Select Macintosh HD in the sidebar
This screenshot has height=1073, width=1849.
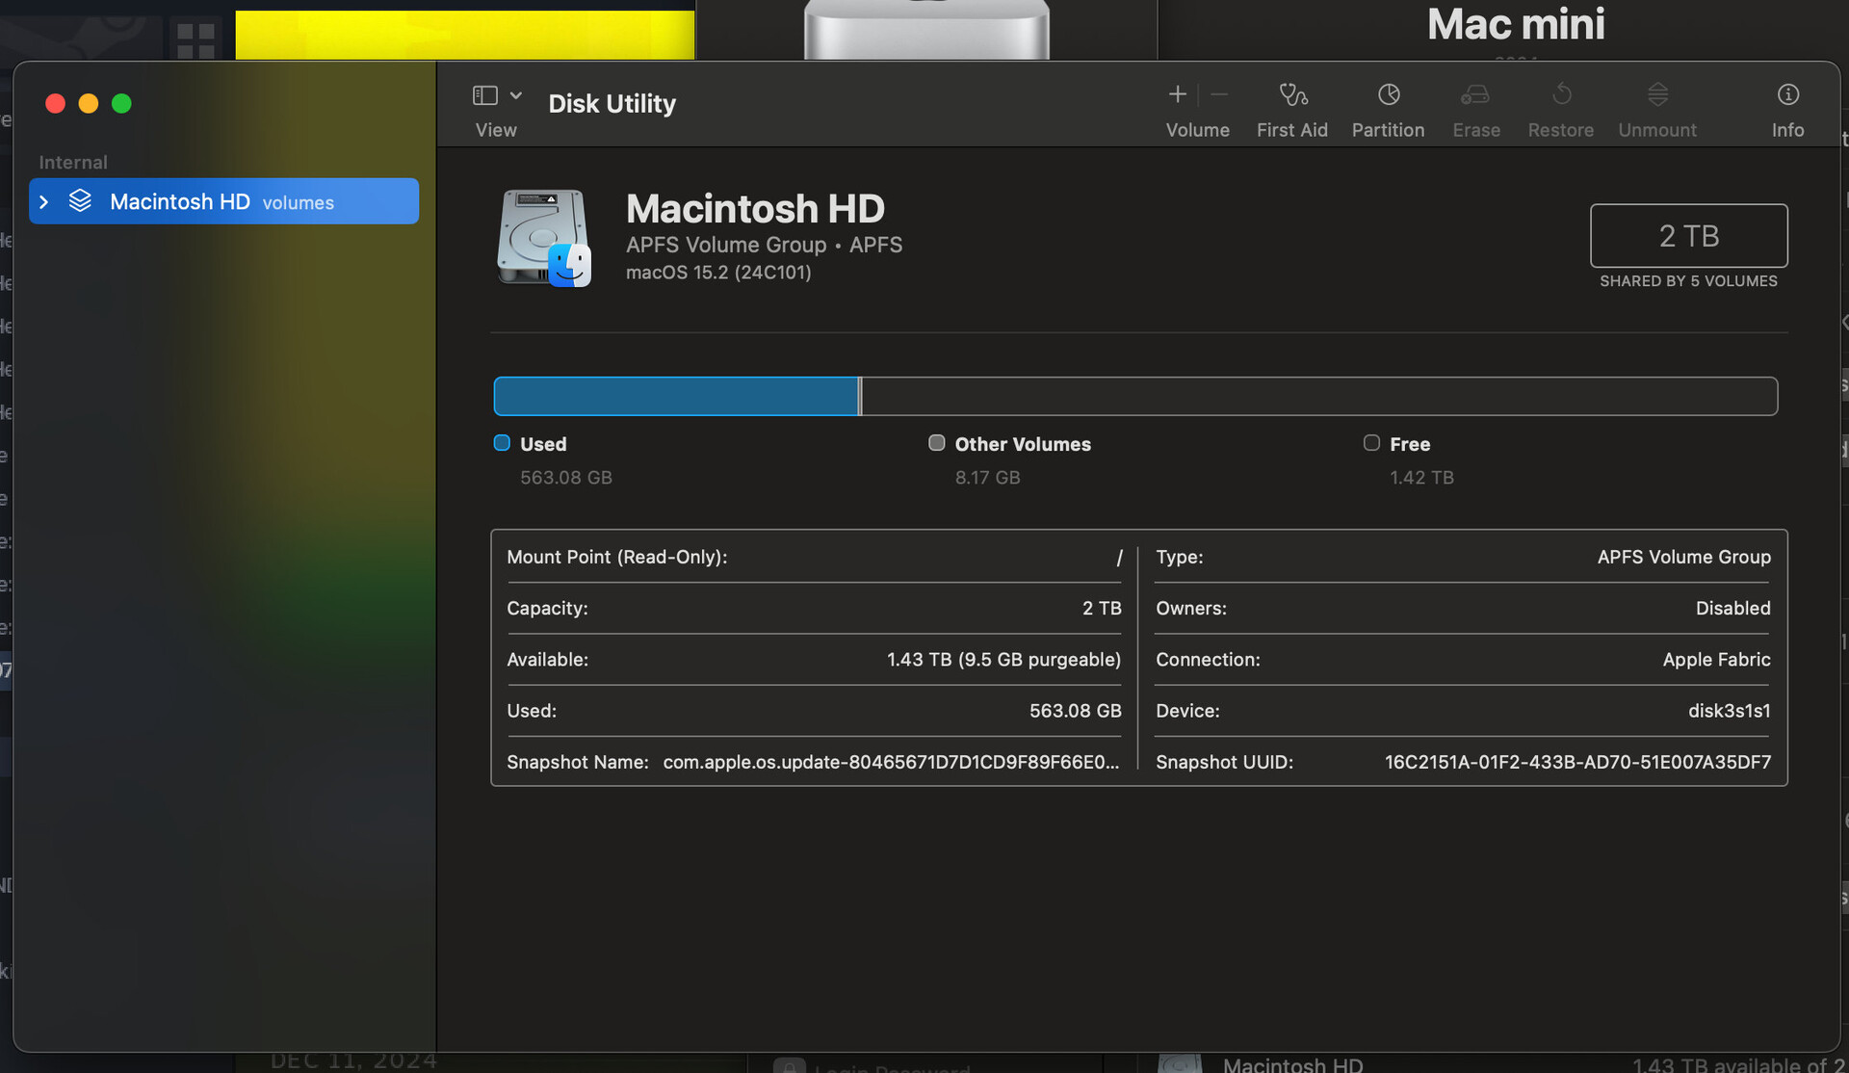pos(180,202)
